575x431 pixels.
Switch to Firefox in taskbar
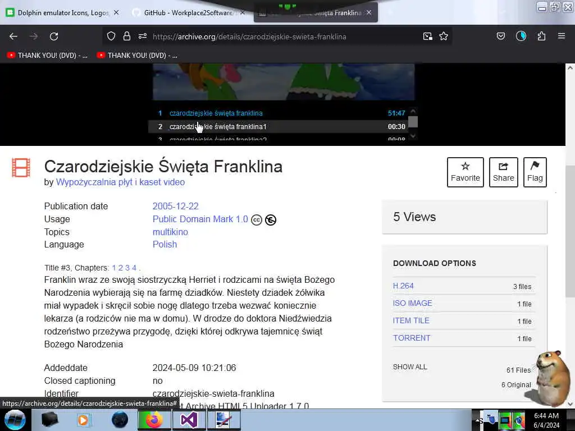154,420
